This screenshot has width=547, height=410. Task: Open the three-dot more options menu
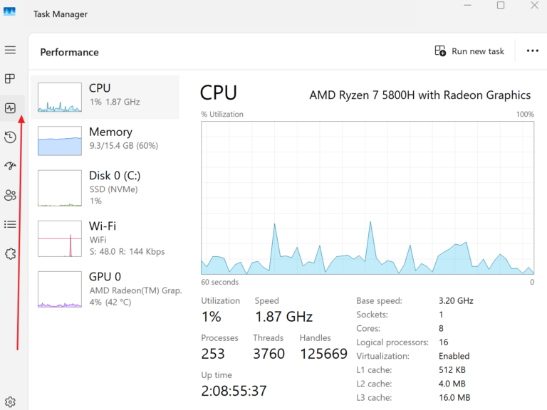pyautogui.click(x=532, y=51)
